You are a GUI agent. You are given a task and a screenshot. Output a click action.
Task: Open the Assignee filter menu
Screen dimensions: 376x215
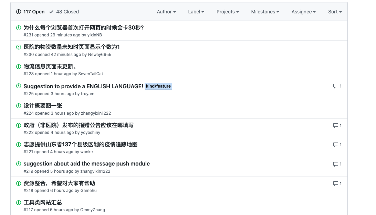[x=303, y=12]
